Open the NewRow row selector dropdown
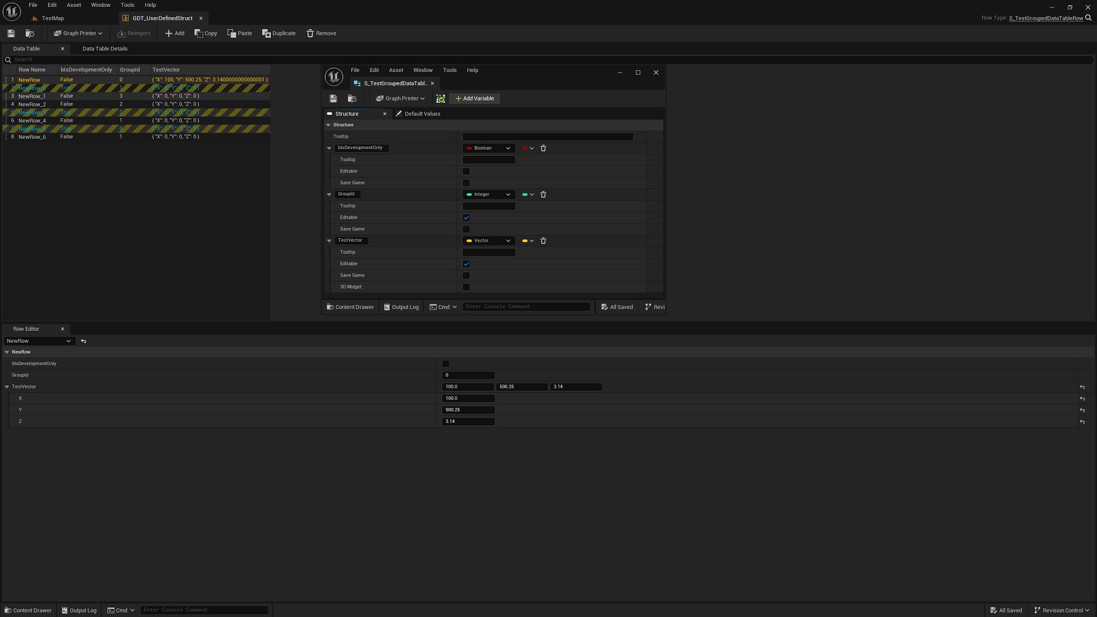Viewport: 1097px width, 617px height. point(38,341)
